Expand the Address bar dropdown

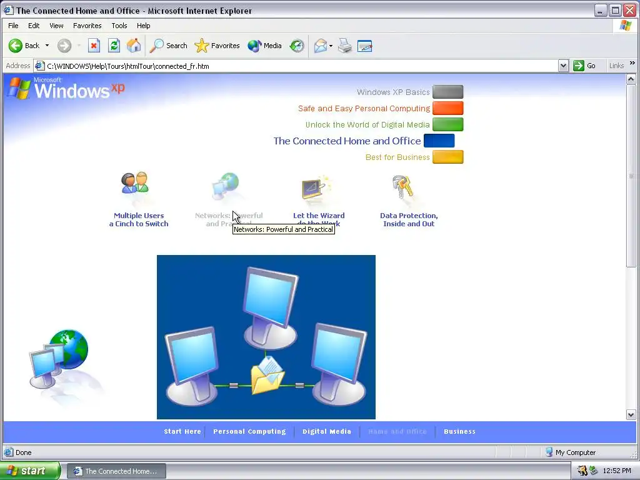point(563,66)
